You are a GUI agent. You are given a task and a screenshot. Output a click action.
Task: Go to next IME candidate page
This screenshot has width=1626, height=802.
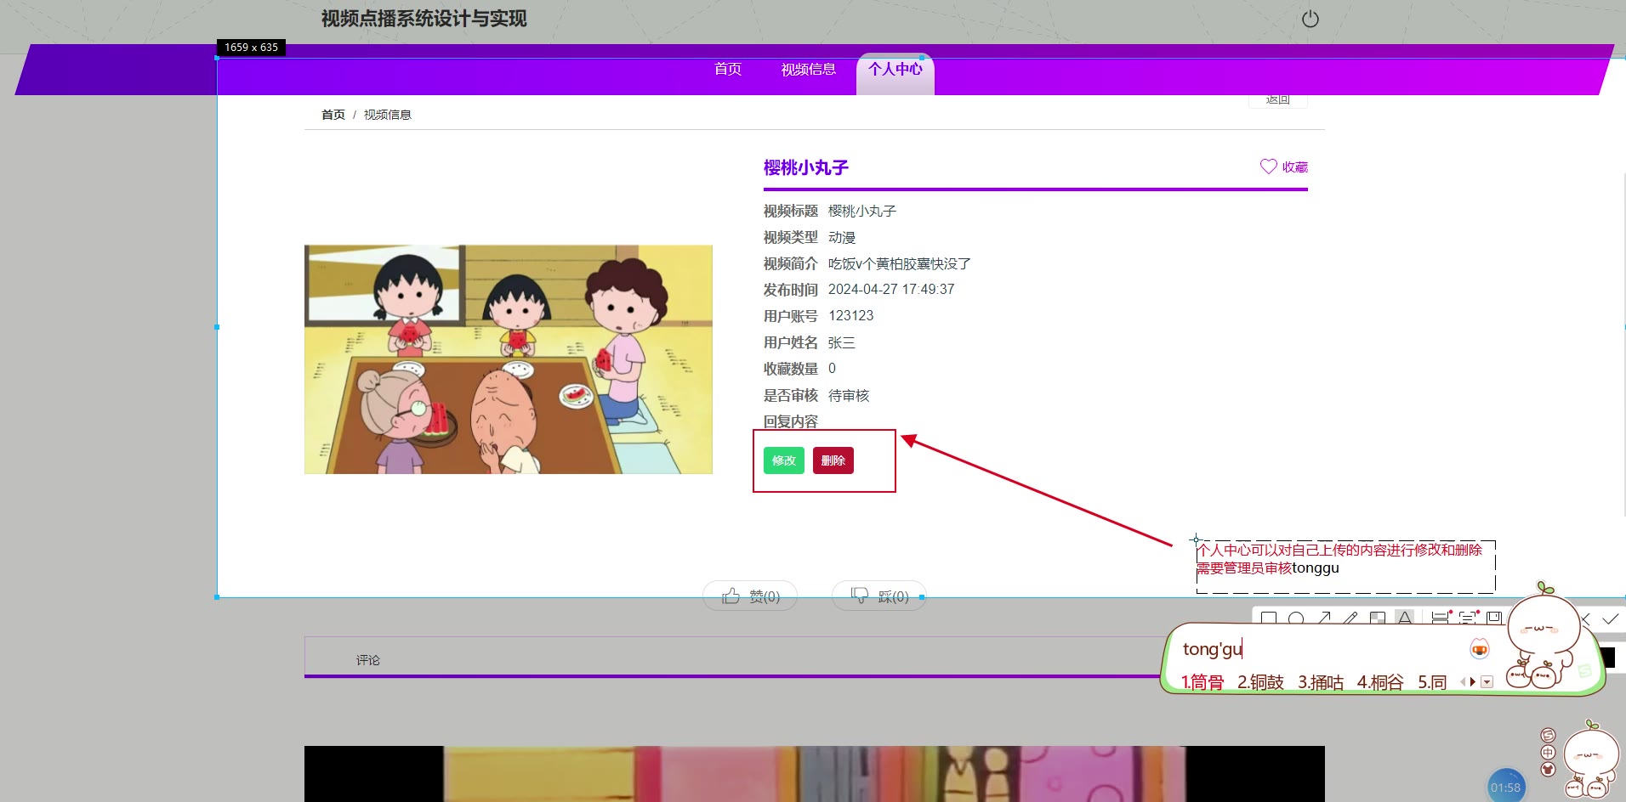[x=1473, y=681]
